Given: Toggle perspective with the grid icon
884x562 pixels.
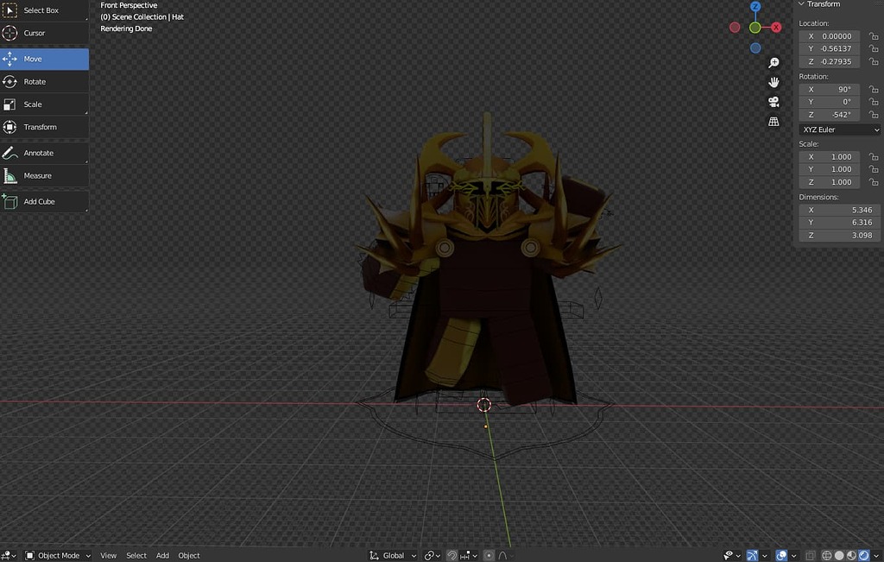Looking at the screenshot, I should pos(773,121).
